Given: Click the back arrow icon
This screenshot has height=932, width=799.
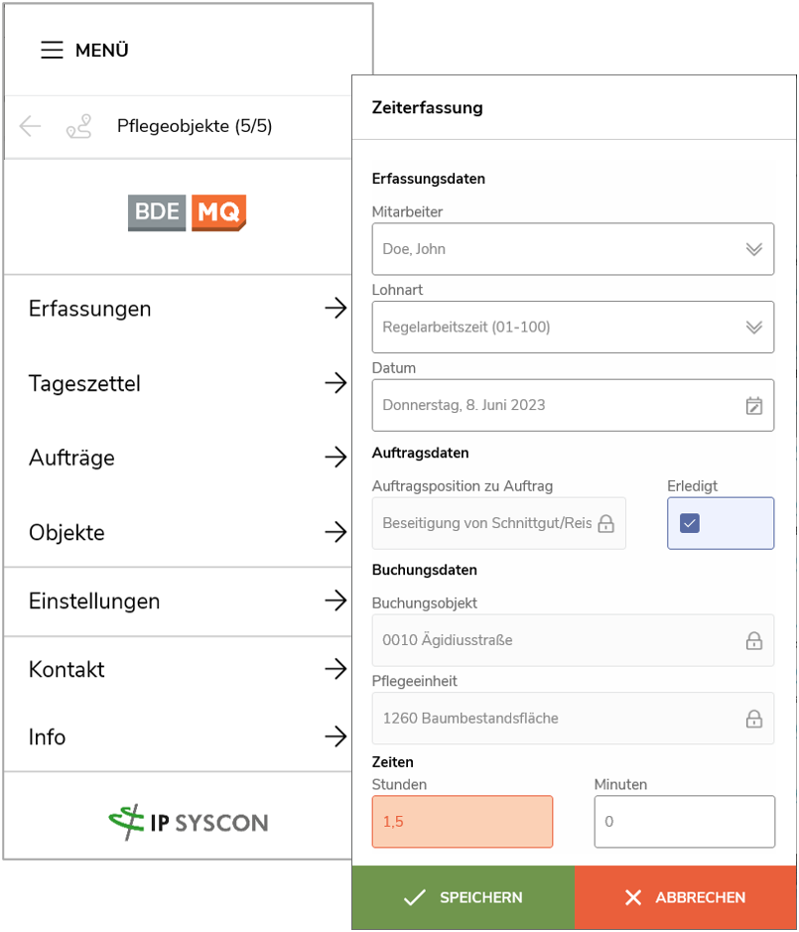Looking at the screenshot, I should tap(31, 126).
